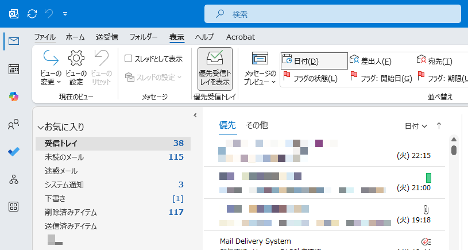Open the message received at (火) 19:18
The width and height of the screenshot is (468, 250).
click(x=324, y=215)
